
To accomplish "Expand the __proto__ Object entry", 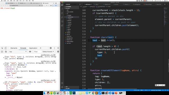I will (x=5, y=77).
